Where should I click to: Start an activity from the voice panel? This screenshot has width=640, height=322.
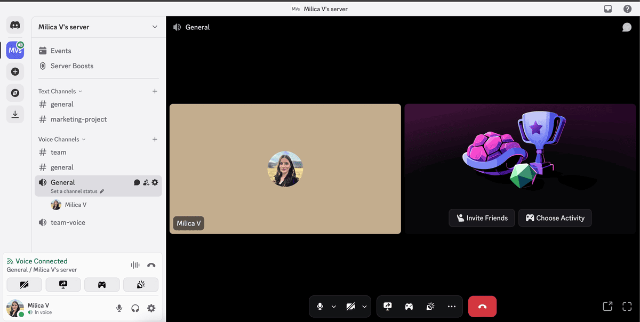click(102, 285)
